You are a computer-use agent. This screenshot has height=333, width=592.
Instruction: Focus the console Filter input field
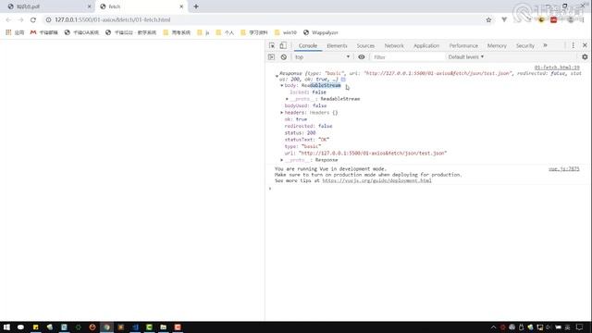[x=407, y=57]
